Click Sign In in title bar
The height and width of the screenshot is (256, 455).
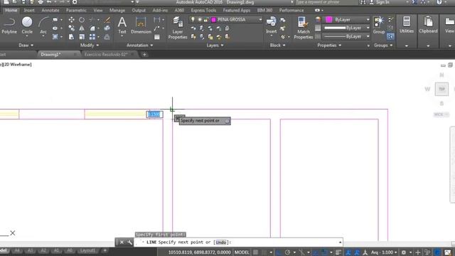point(382,2)
